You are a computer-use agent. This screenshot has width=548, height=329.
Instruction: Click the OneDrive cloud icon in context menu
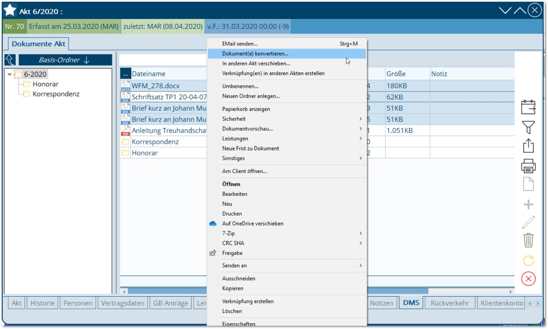point(213,224)
